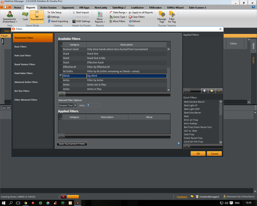Image resolution: width=257 pixels, height=206 pixels.
Task: Click Save Tournament Filters button
Action: pos(72,144)
